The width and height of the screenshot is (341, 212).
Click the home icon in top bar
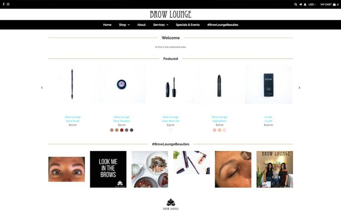pos(300,4)
